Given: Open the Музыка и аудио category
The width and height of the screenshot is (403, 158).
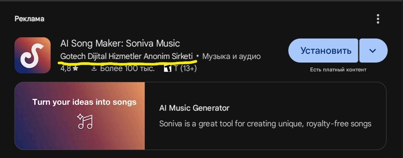Looking at the screenshot, I should (232, 56).
